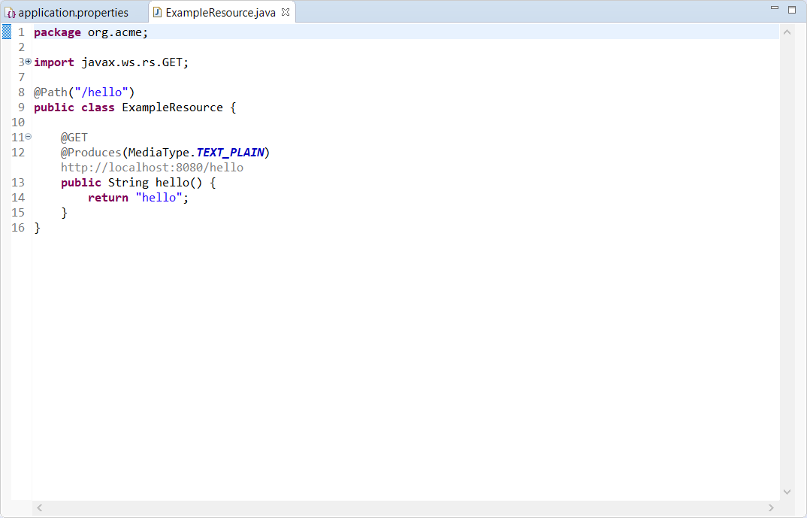Expand the folded imports on line 3
This screenshot has width=807, height=518.
[29, 62]
